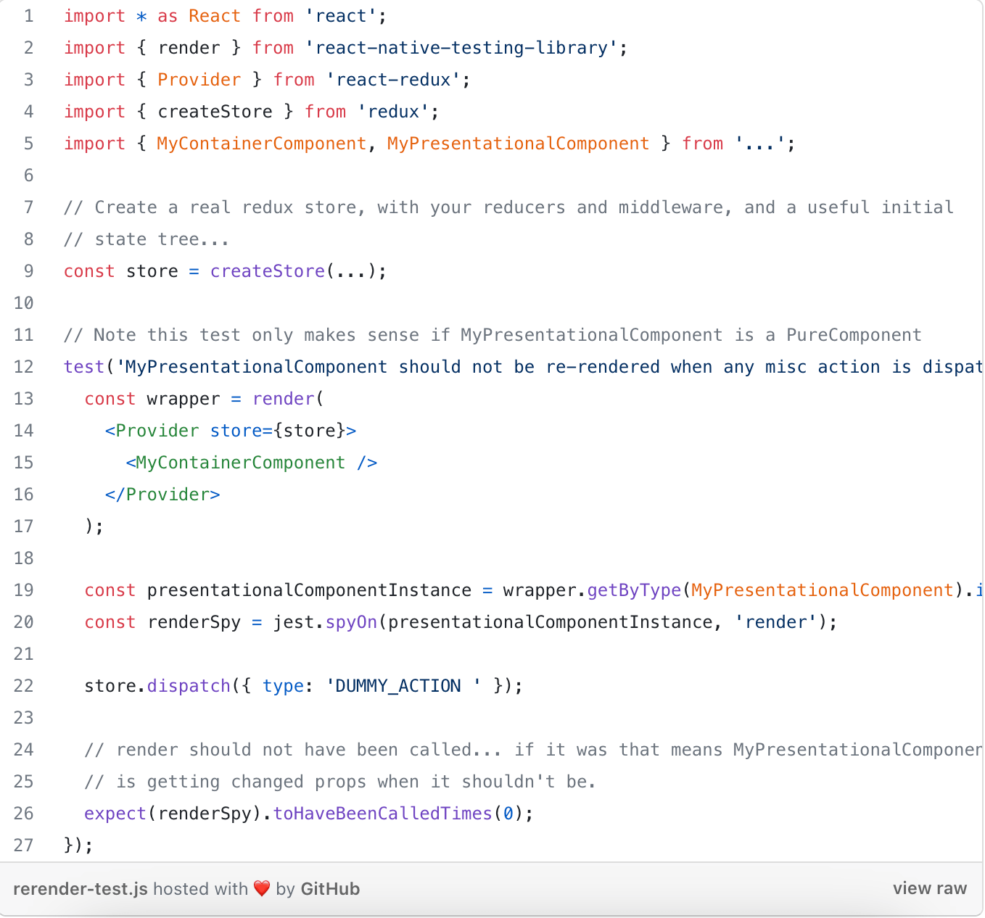Click line number 12 in the gutter
The width and height of the screenshot is (985, 918).
tap(24, 367)
